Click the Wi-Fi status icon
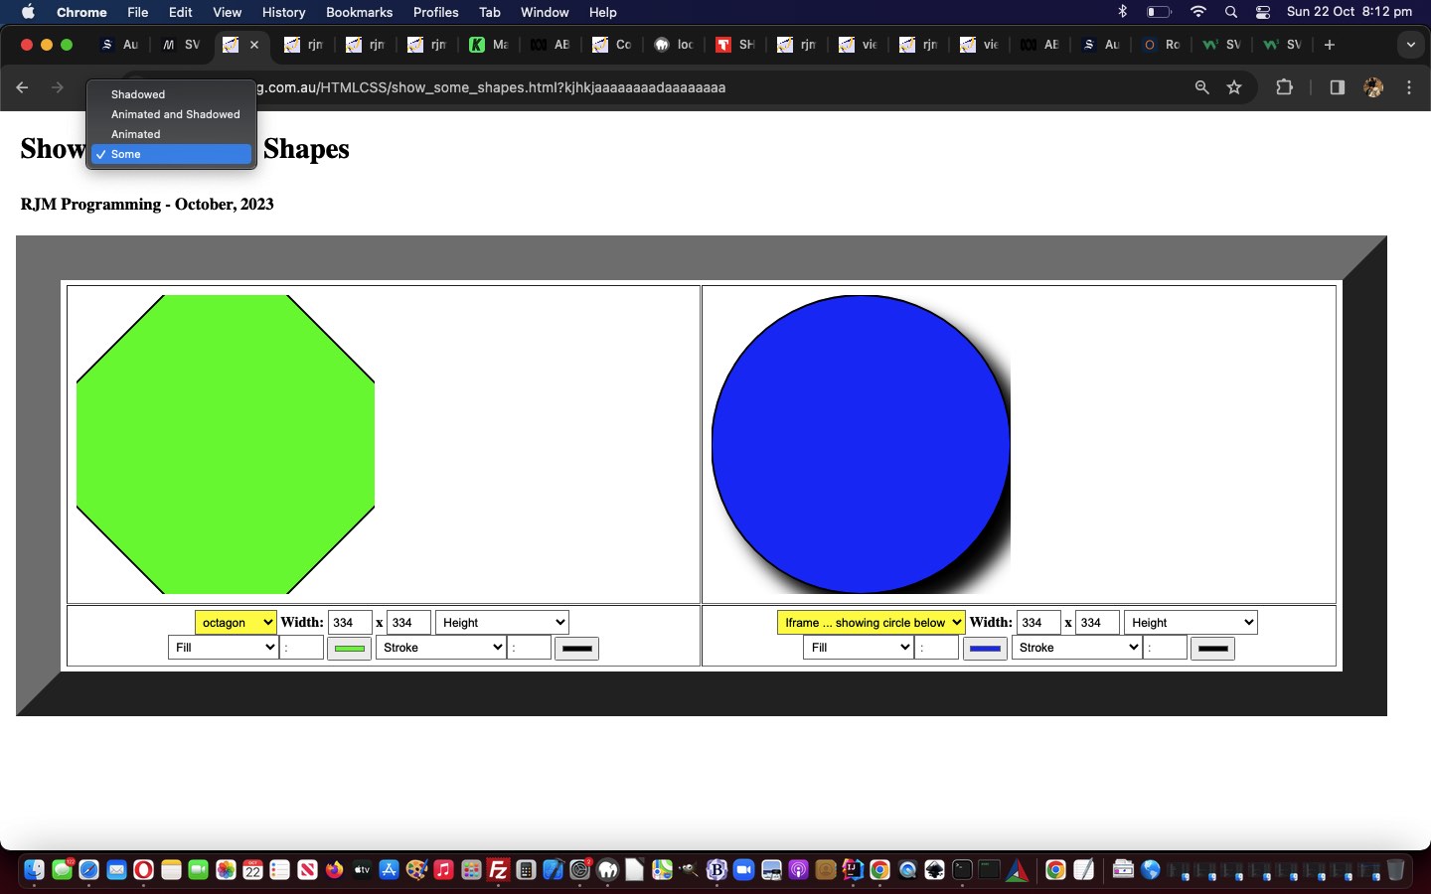Image resolution: width=1431 pixels, height=894 pixels. pos(1198,12)
